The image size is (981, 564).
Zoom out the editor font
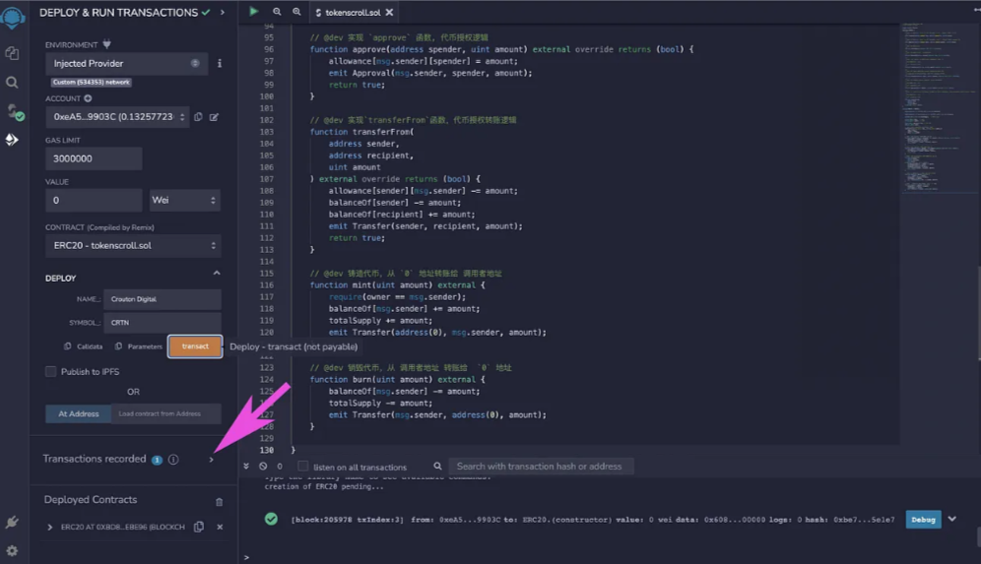pyautogui.click(x=277, y=12)
